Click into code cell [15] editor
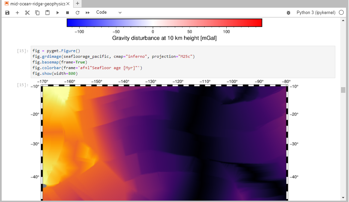 click(183, 62)
